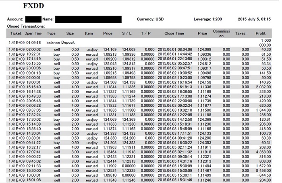282x183 pixels.
Task: Click the FXDD heading
Action: click(x=33, y=6)
